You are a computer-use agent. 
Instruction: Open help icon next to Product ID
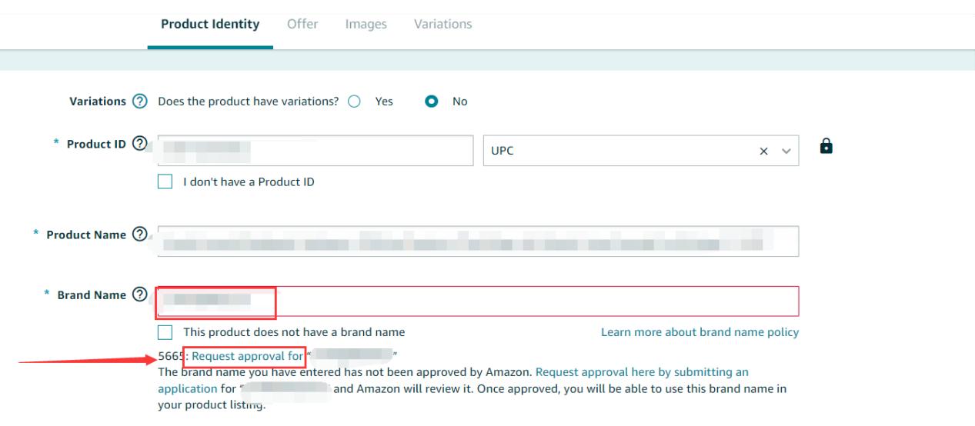[140, 143]
